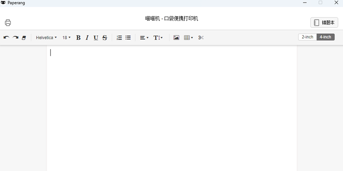The height and width of the screenshot is (171, 343).
Task: Open the line height dropdown
Action: click(x=158, y=38)
